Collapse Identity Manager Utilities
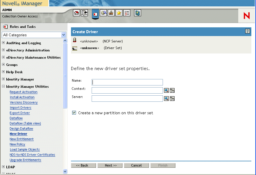 click(x=3, y=86)
